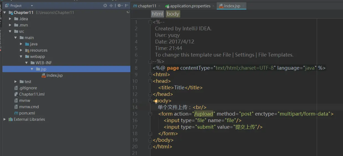This screenshot has height=156, width=343.
Task: Close the chapter11 tab
Action: (160, 6)
